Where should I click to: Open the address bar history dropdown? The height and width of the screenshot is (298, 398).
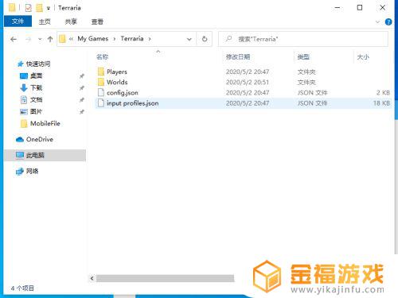click(189, 39)
